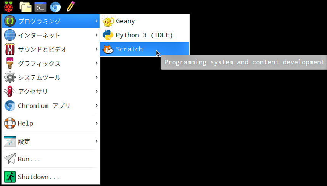
Task: Click the Python snake logo icon
Action: (x=108, y=35)
